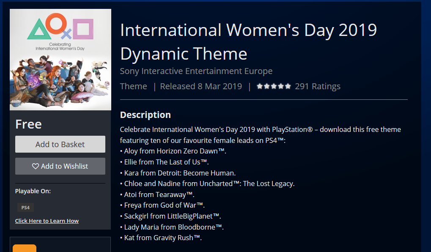Click the Add to Wishlist button
431x252 pixels.
60,166
